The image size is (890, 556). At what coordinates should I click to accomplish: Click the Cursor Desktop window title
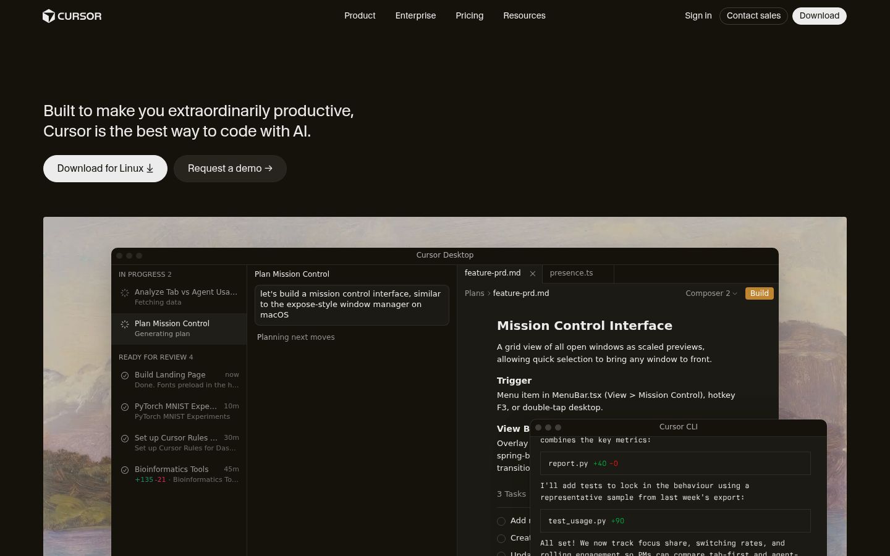click(445, 255)
